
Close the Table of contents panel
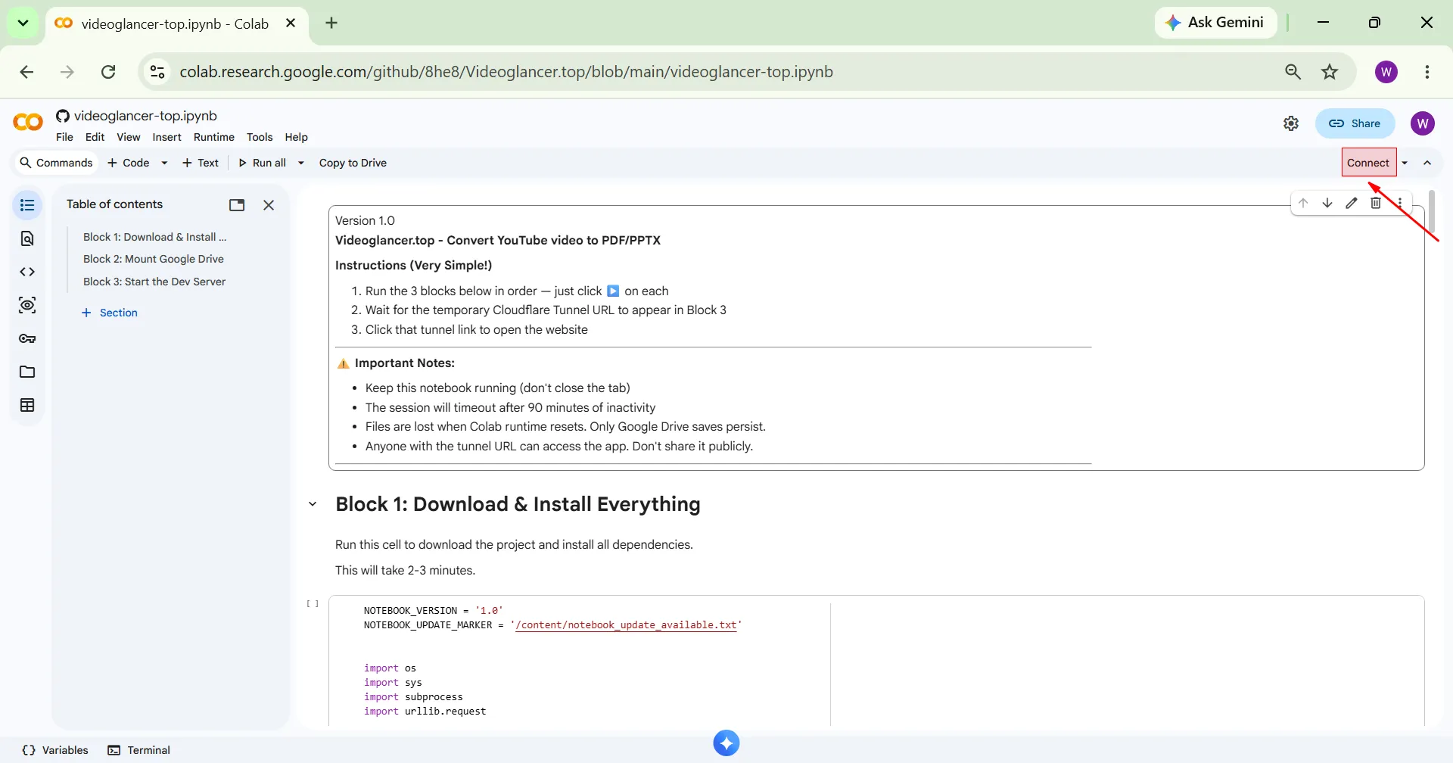(269, 205)
